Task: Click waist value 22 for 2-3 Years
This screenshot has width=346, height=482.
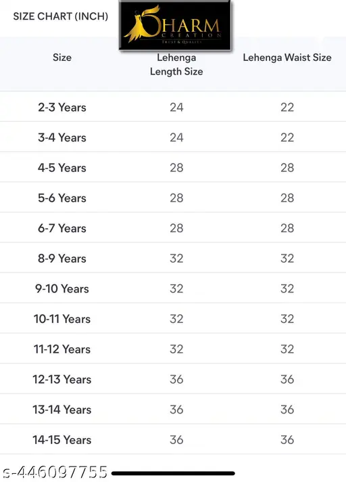Action: tap(287, 107)
